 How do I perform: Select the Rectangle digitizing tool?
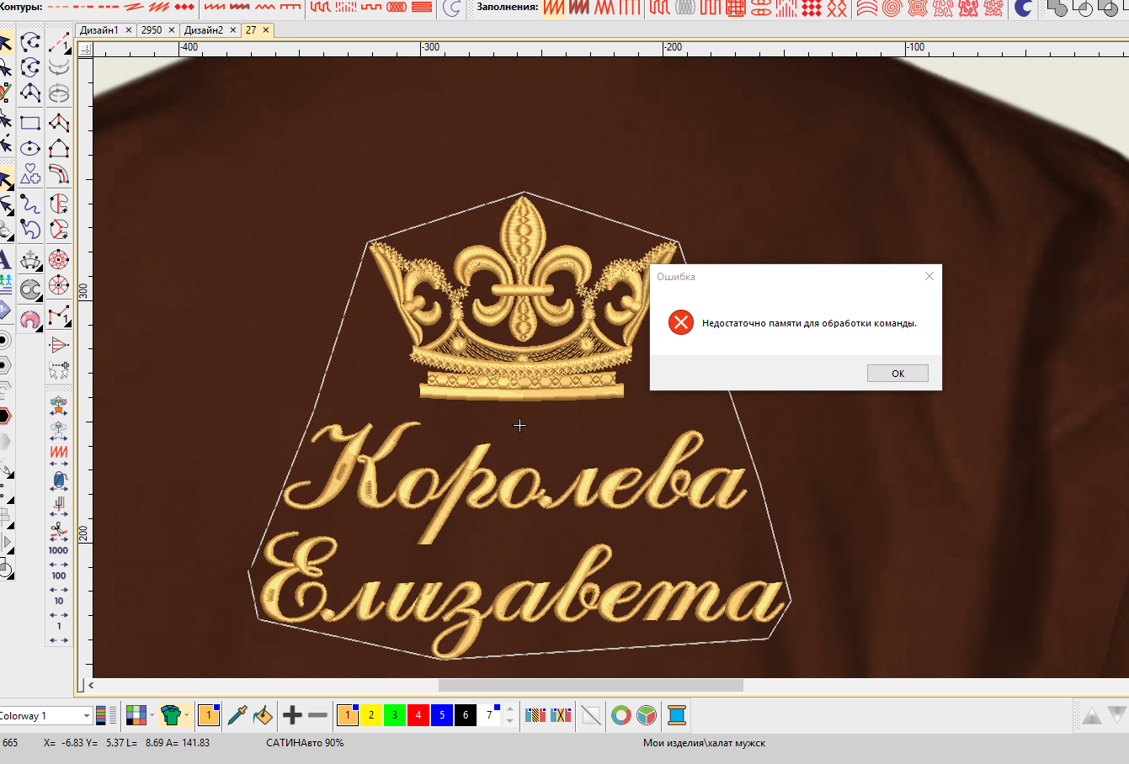(30, 123)
